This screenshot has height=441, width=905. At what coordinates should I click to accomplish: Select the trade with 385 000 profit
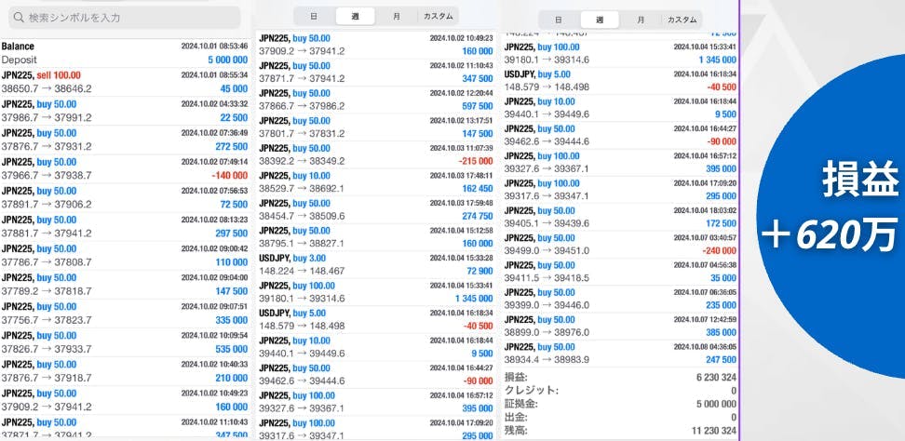[x=621, y=326]
